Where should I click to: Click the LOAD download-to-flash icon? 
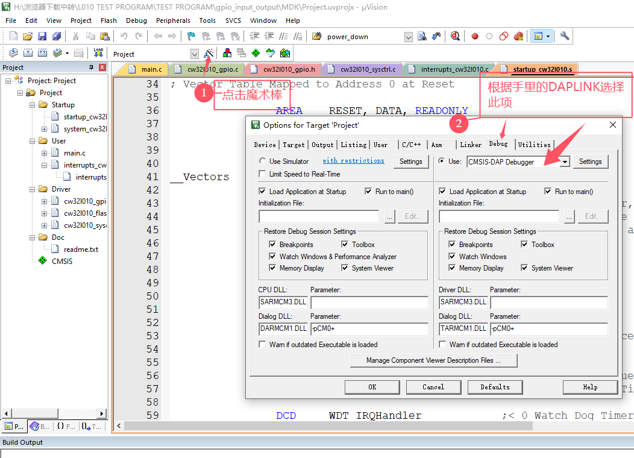coord(98,54)
